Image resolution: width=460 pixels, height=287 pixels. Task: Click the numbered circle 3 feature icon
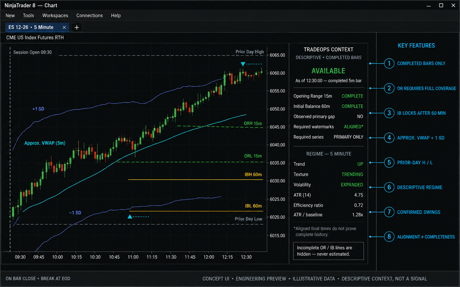point(389,113)
